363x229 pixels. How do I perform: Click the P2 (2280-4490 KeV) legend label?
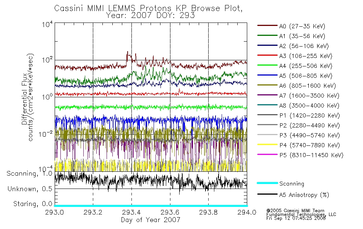pyautogui.click(x=310, y=125)
